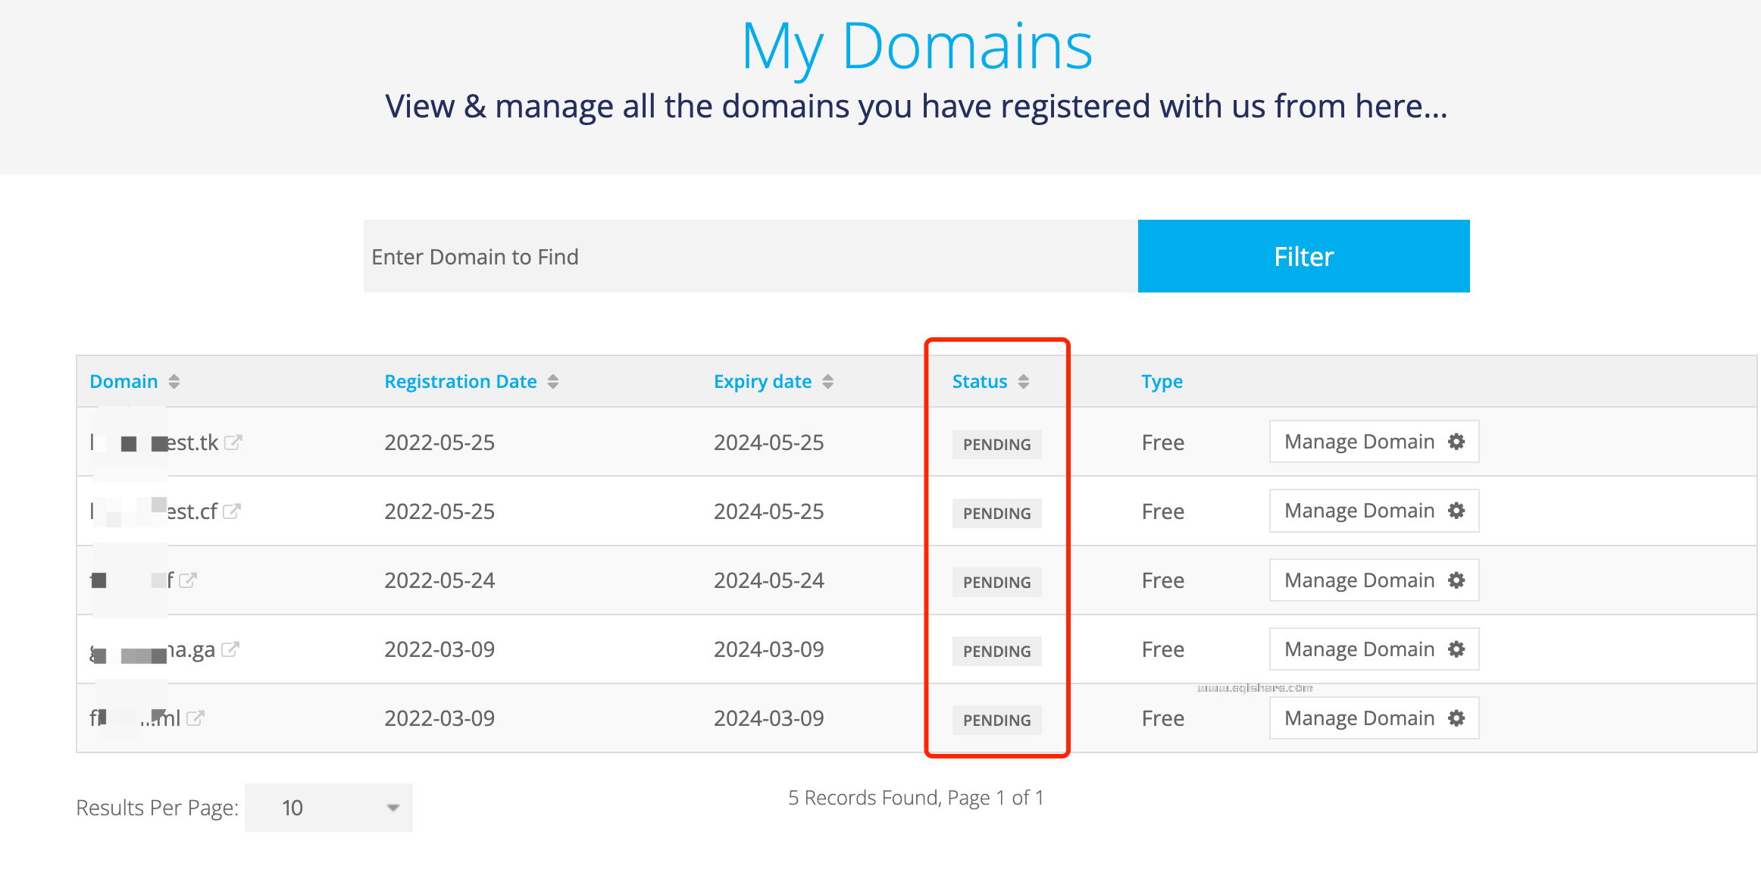
Task: Open Manage Domain on the 2022-05-24 row
Action: [1374, 580]
